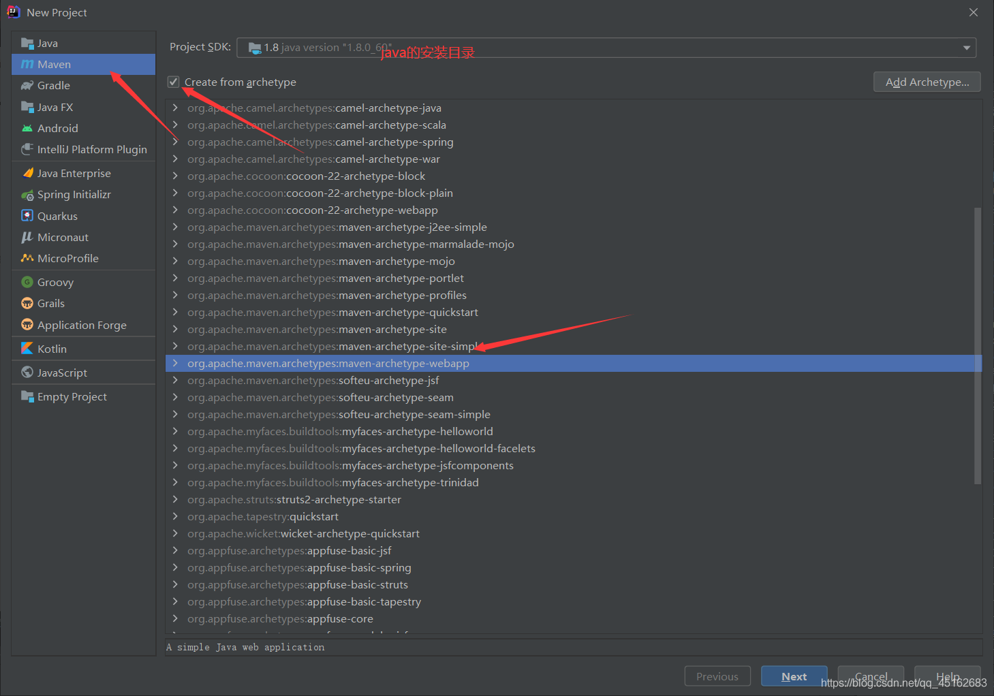Expand the camel-archetype-java entry

pos(175,108)
